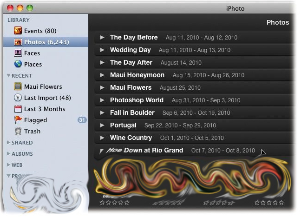Collapse the RECENT sidebar section

pos(8,75)
